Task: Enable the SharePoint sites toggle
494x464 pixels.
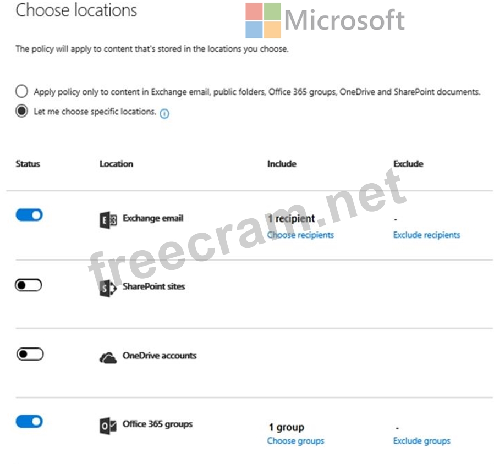Action: [x=29, y=285]
